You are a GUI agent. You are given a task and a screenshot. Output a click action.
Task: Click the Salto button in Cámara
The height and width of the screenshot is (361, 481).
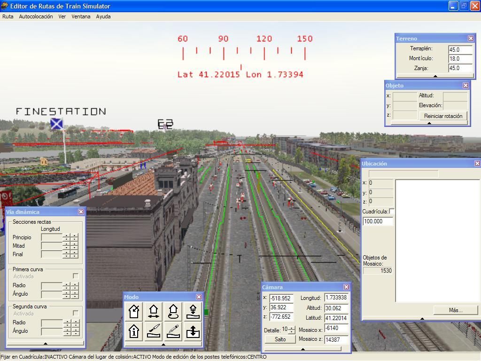(x=280, y=339)
